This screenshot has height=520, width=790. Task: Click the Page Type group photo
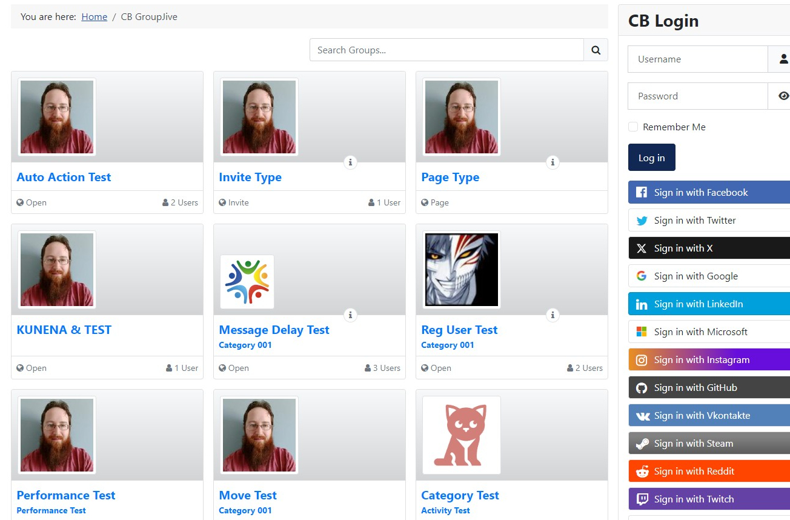tap(462, 117)
